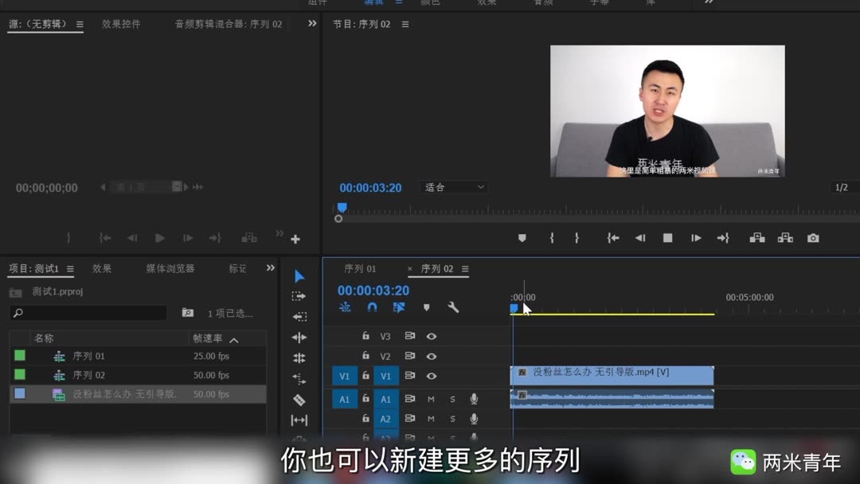Open timeline display settings with the wrench icon
This screenshot has width=860, height=484.
click(452, 306)
